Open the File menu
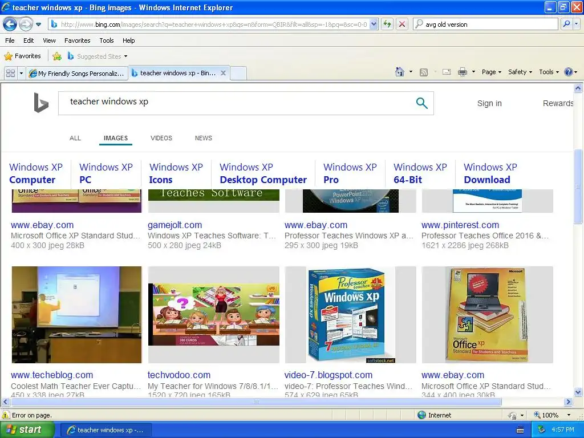The image size is (584, 438). (10, 40)
